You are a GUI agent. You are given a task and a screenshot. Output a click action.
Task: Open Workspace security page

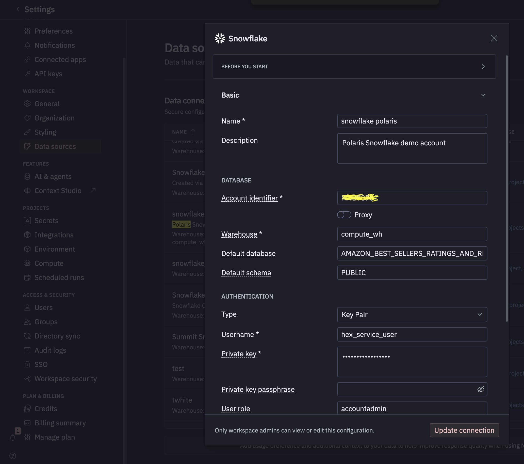click(x=66, y=379)
